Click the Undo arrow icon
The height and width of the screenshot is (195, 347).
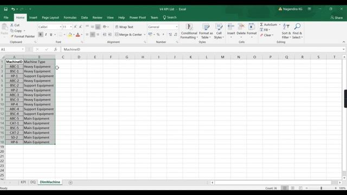[x=13, y=9]
